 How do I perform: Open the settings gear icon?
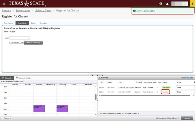point(161,4)
